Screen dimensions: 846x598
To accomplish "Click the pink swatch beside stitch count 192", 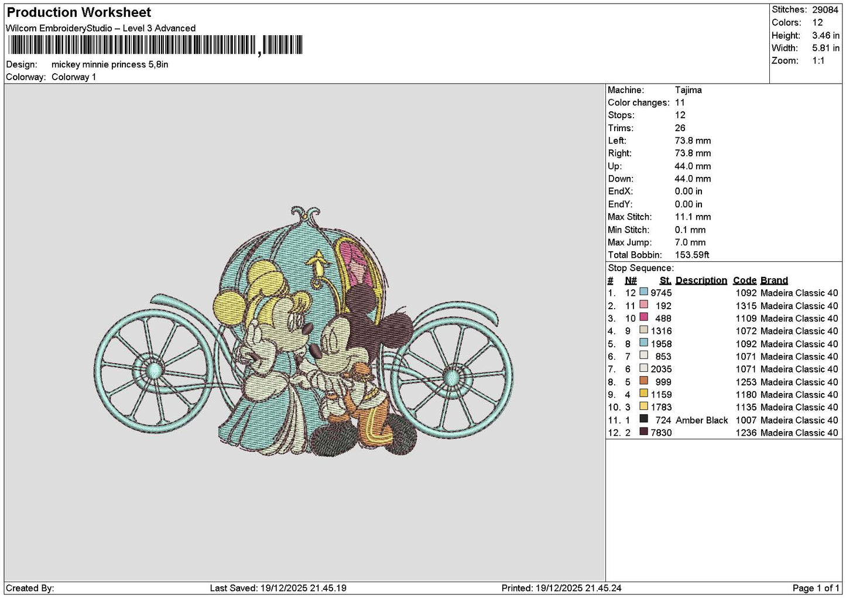I will pyautogui.click(x=643, y=305).
